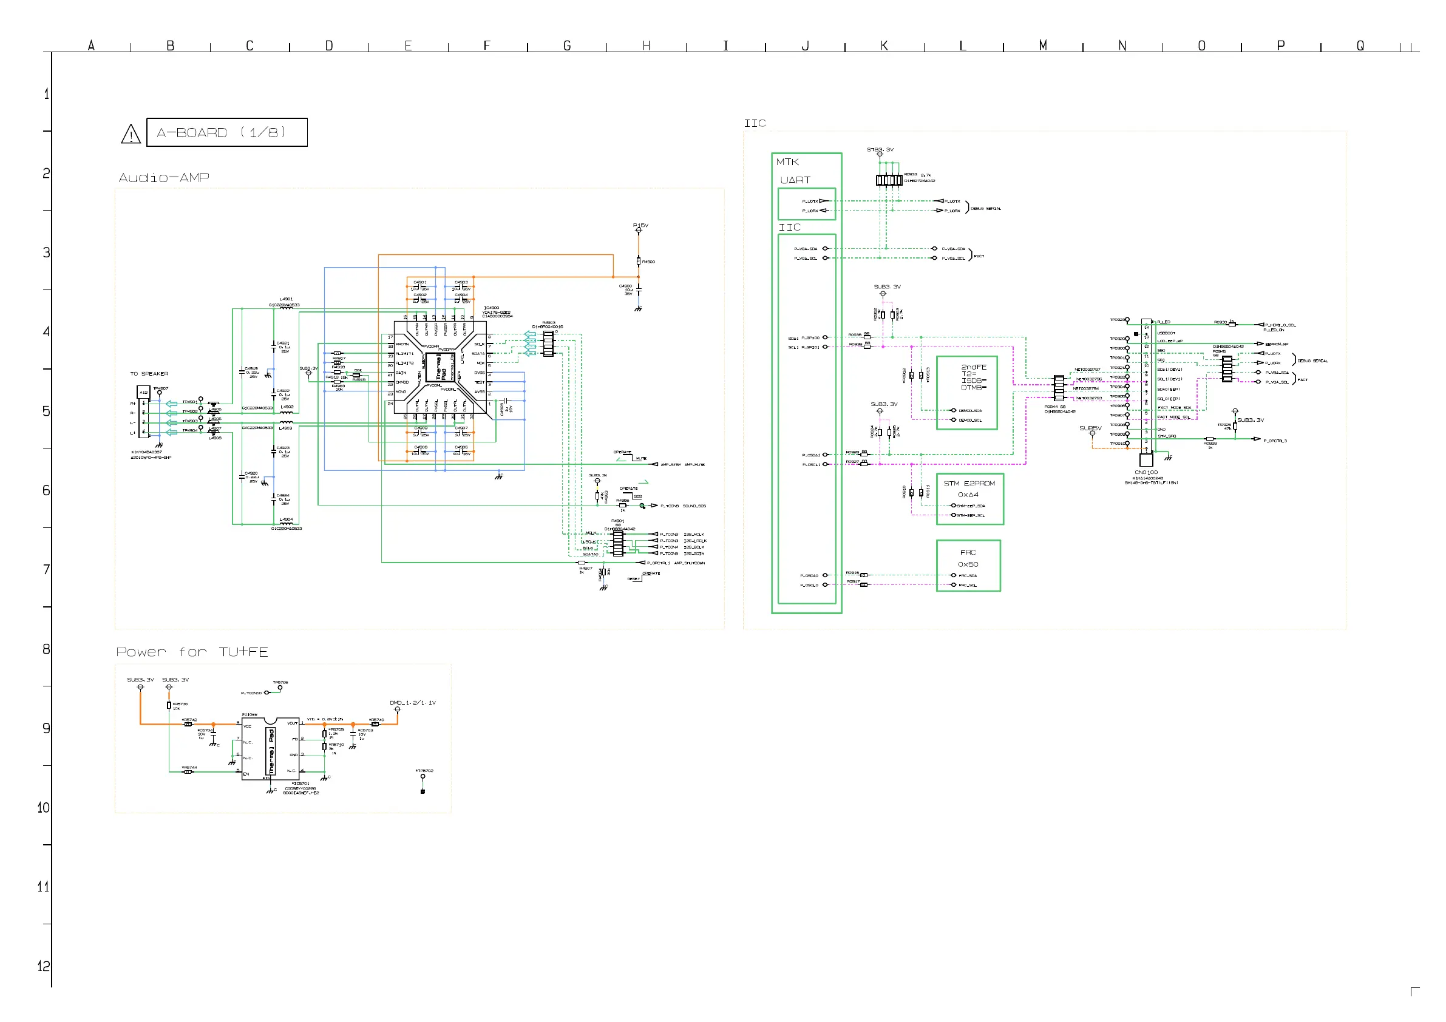The width and height of the screenshot is (1446, 1022).
Task: Click the R0944 resistor array symbol
Action: 1059,388
